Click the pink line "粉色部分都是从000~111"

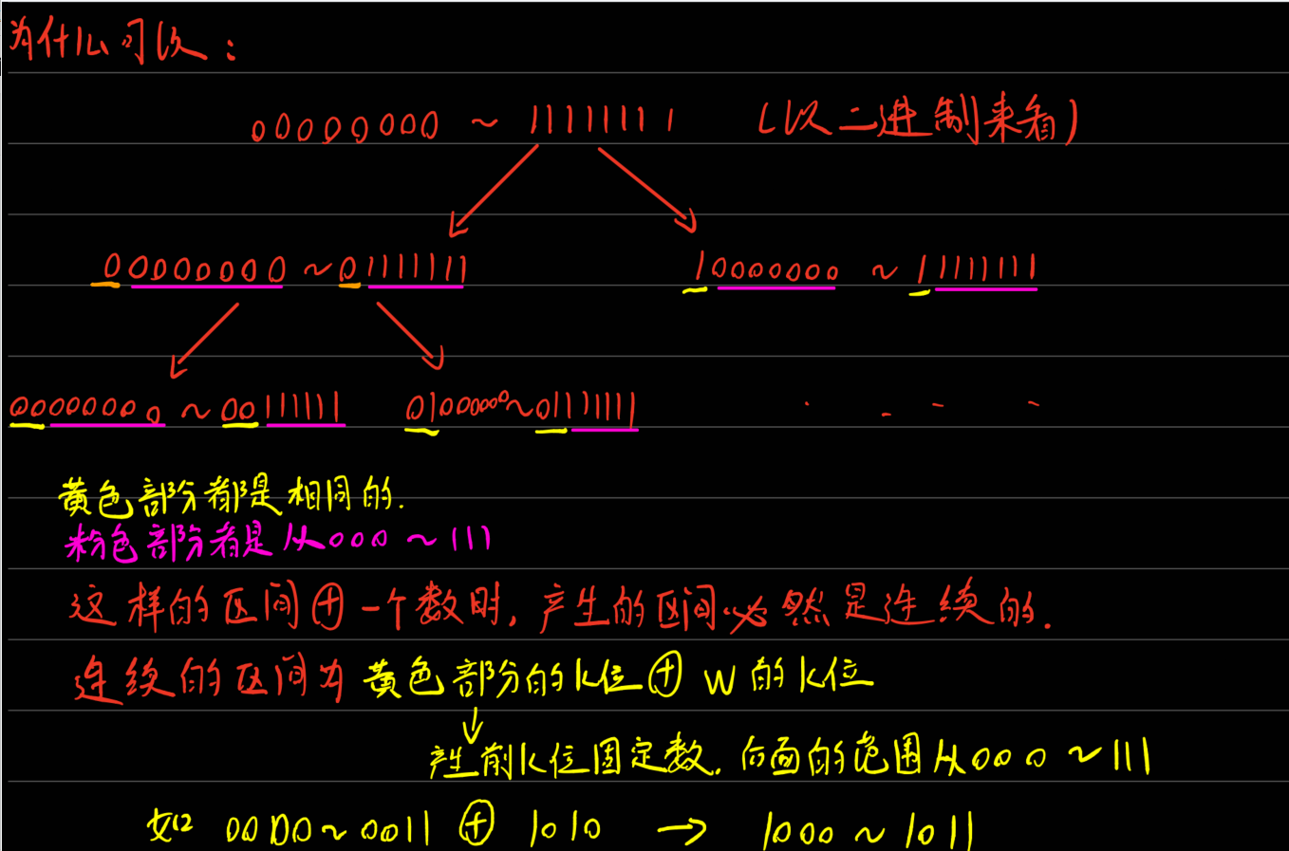coord(277,541)
